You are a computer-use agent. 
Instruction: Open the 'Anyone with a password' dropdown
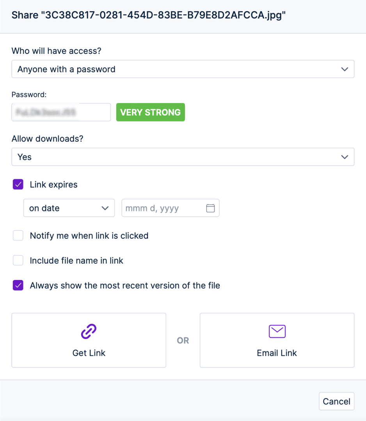pyautogui.click(x=183, y=69)
